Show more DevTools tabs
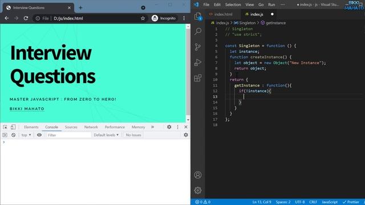The height and width of the screenshot is (205, 365). pyautogui.click(x=152, y=127)
